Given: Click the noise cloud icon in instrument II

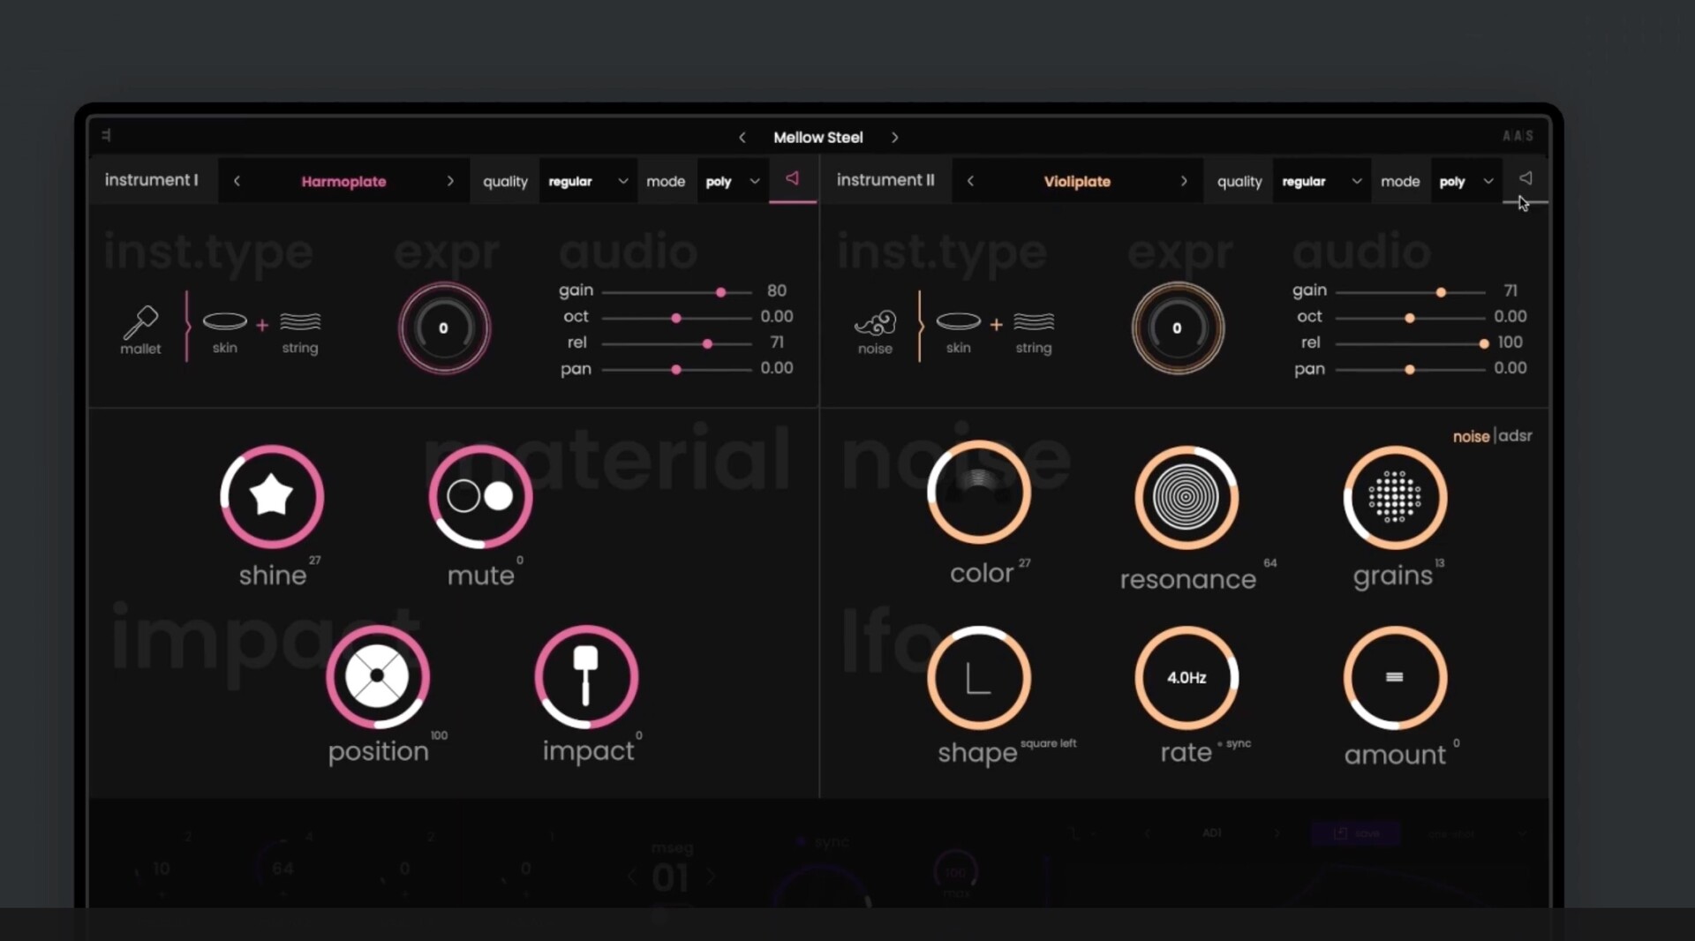Looking at the screenshot, I should pos(875,324).
